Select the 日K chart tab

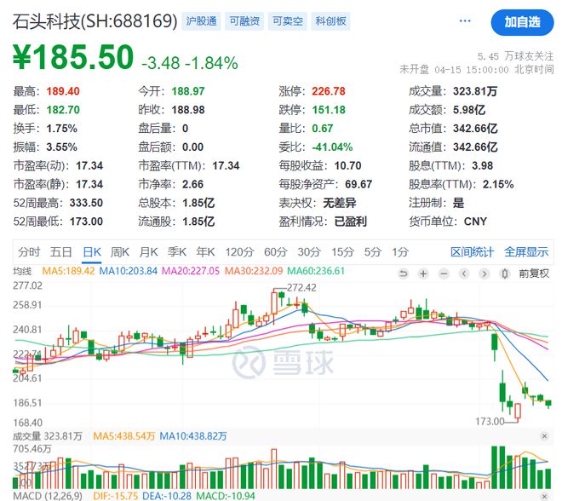point(92,251)
